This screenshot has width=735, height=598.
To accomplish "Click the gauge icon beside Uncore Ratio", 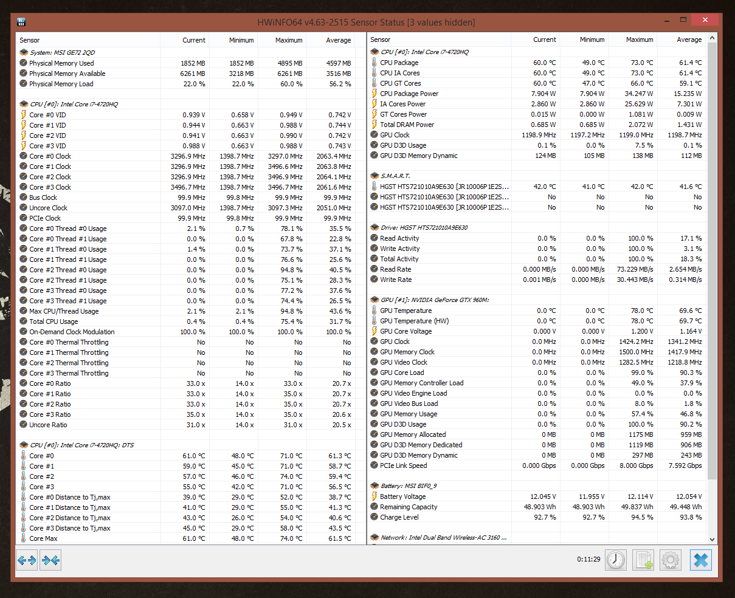I will coord(24,425).
